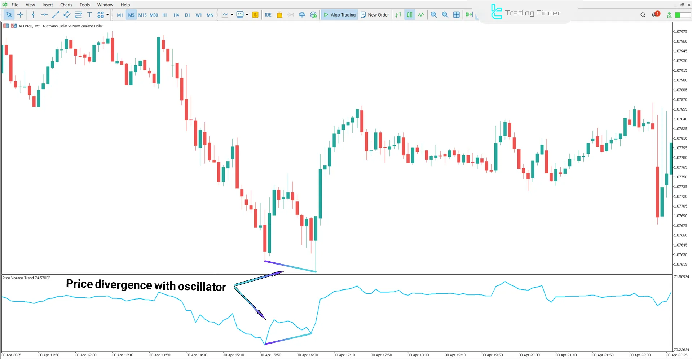This screenshot has height=359, width=692.
Task: Click the New Order button
Action: 375,15
